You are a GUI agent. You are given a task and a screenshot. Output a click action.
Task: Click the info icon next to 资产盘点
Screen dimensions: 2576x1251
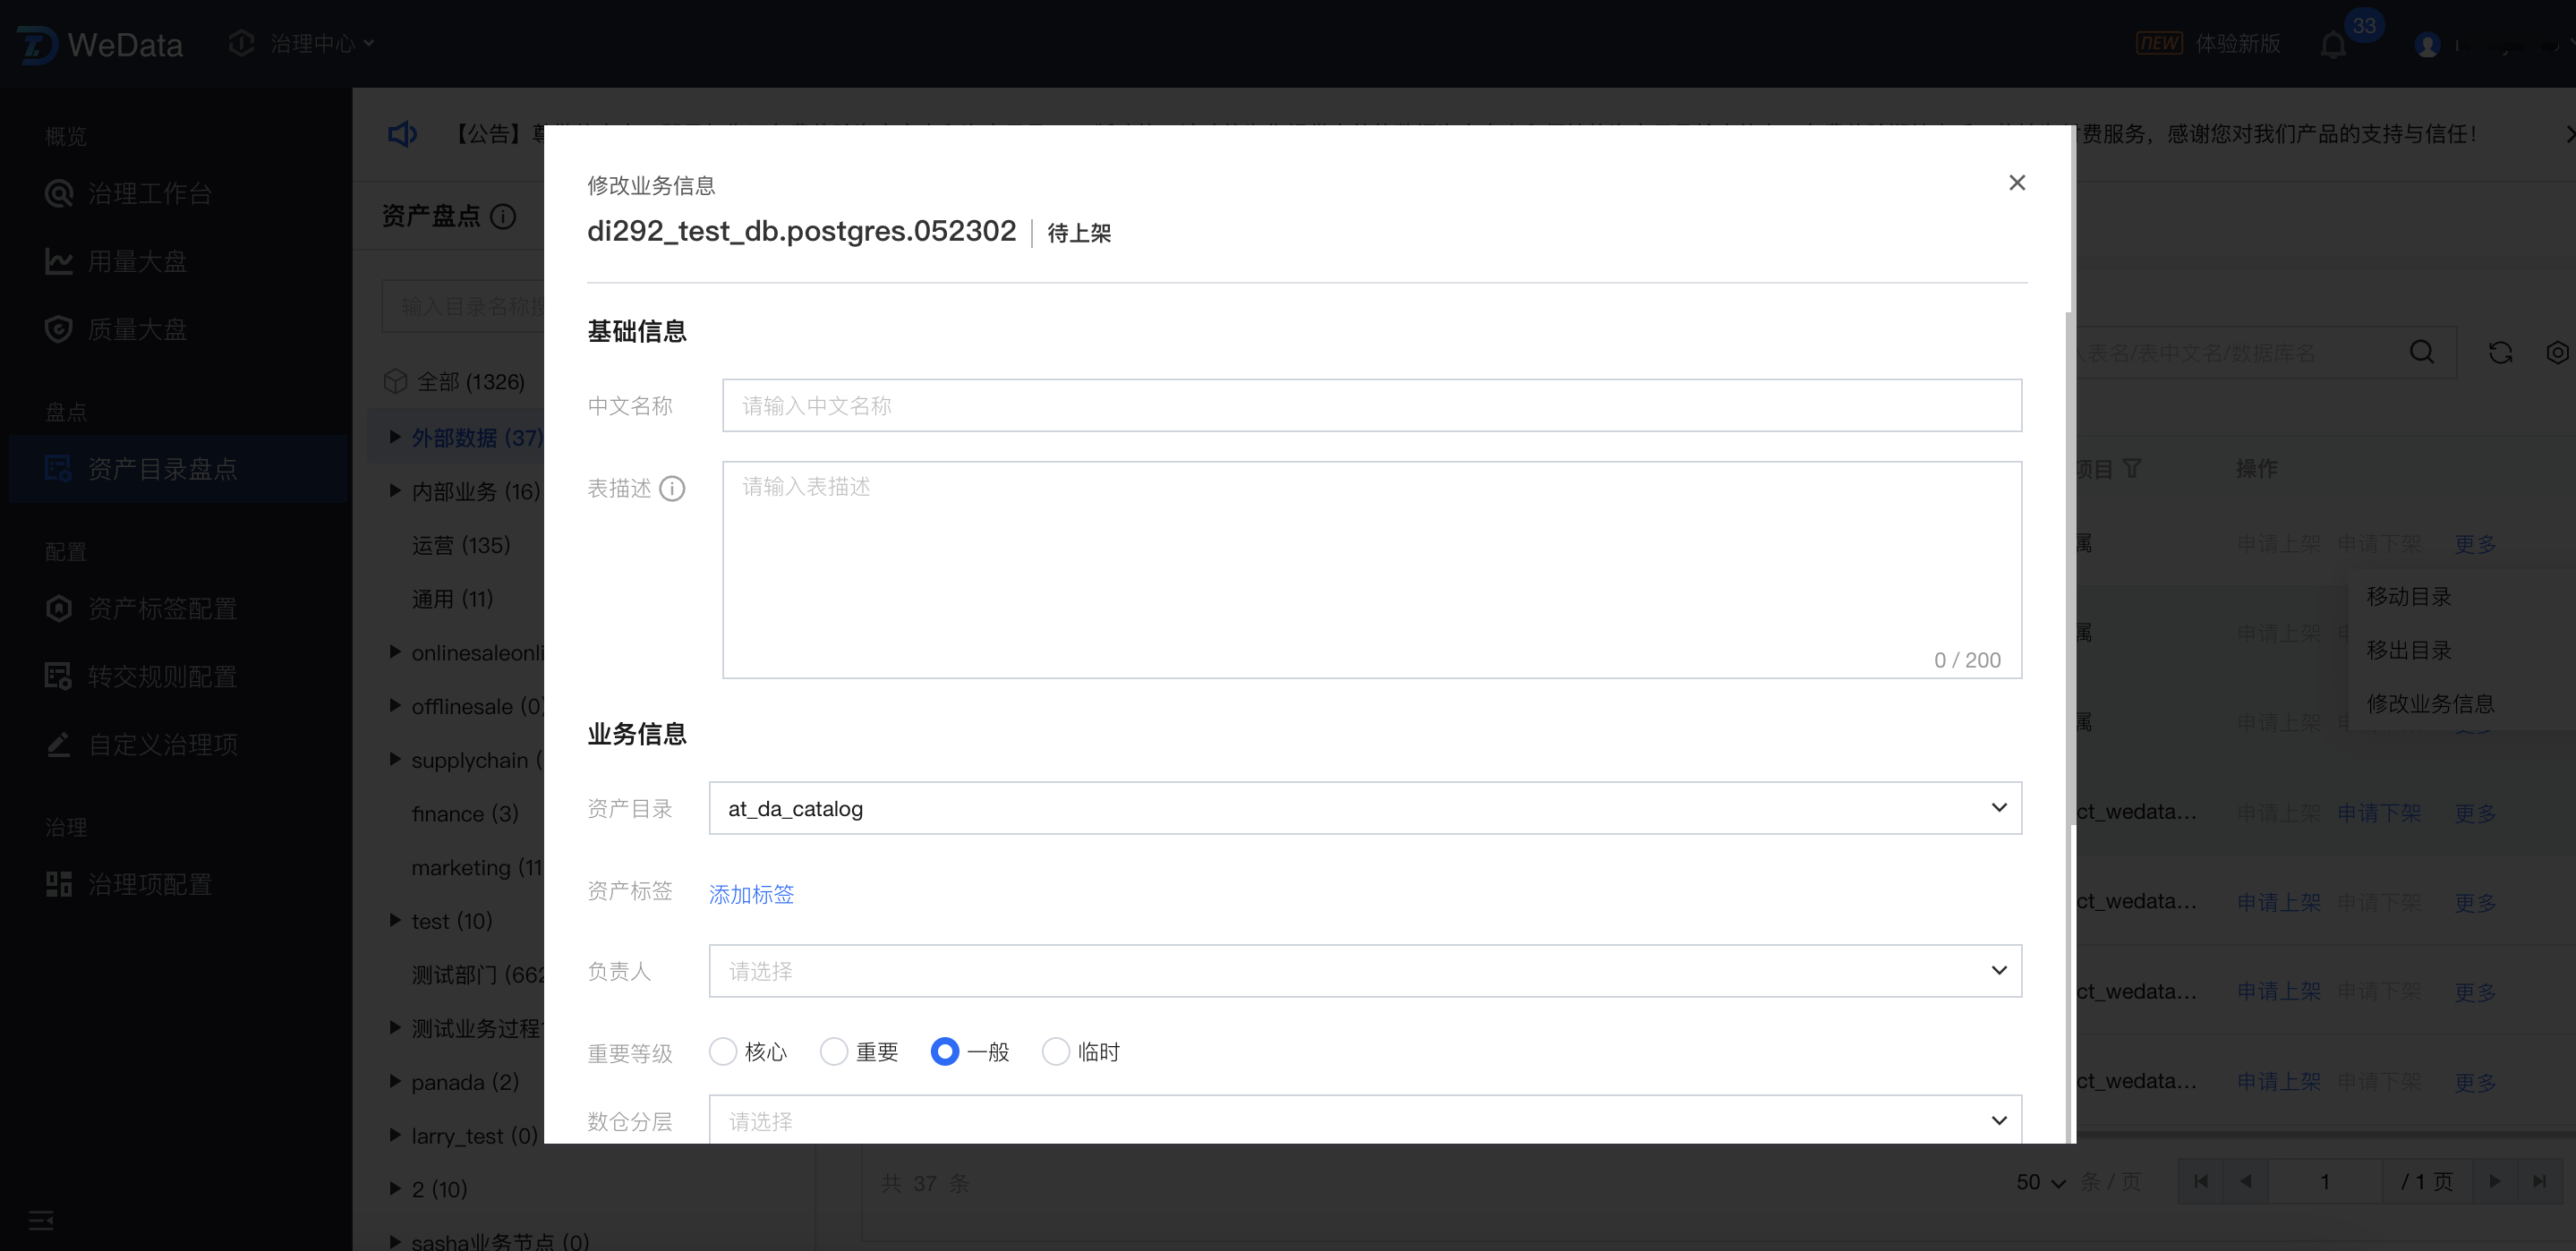click(504, 216)
